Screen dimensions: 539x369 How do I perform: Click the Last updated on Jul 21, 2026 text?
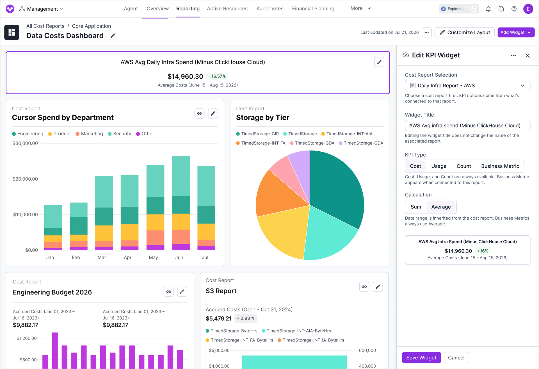pyautogui.click(x=389, y=32)
